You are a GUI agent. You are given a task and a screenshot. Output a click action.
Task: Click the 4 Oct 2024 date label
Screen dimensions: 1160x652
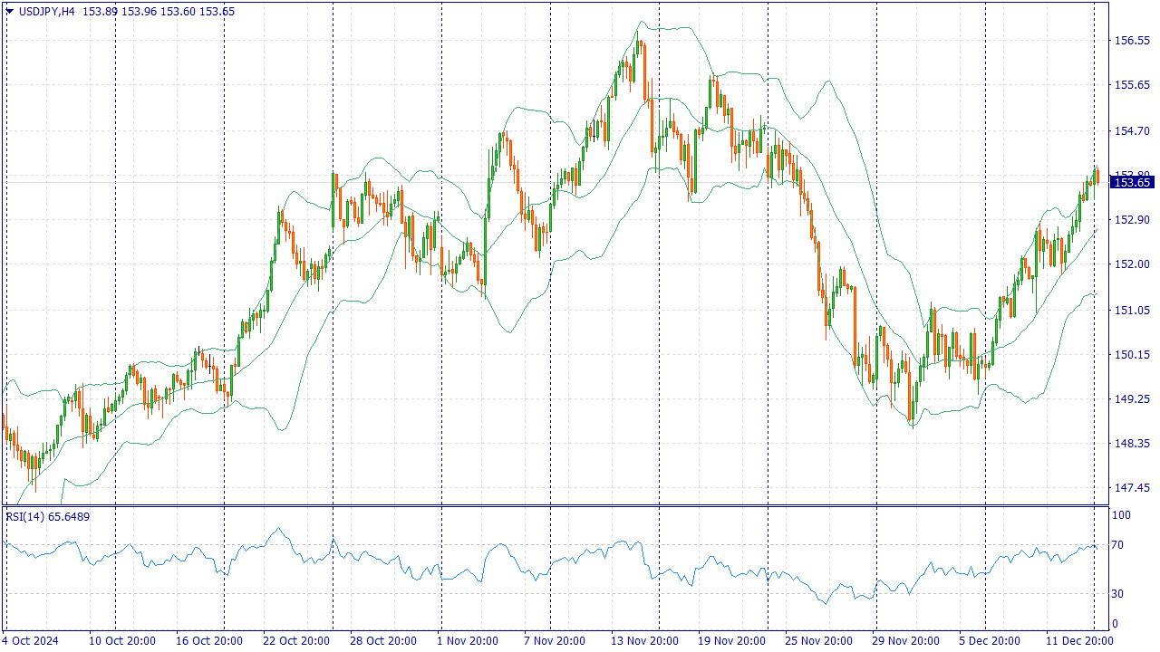point(32,641)
